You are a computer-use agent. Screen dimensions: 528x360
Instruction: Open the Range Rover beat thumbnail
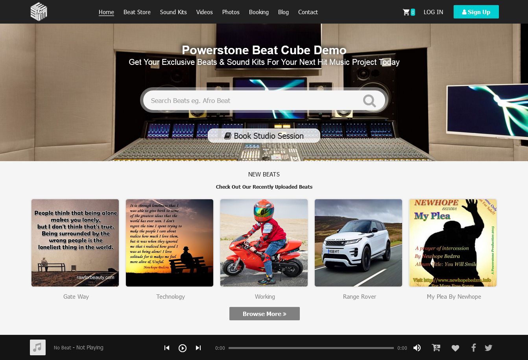358,243
